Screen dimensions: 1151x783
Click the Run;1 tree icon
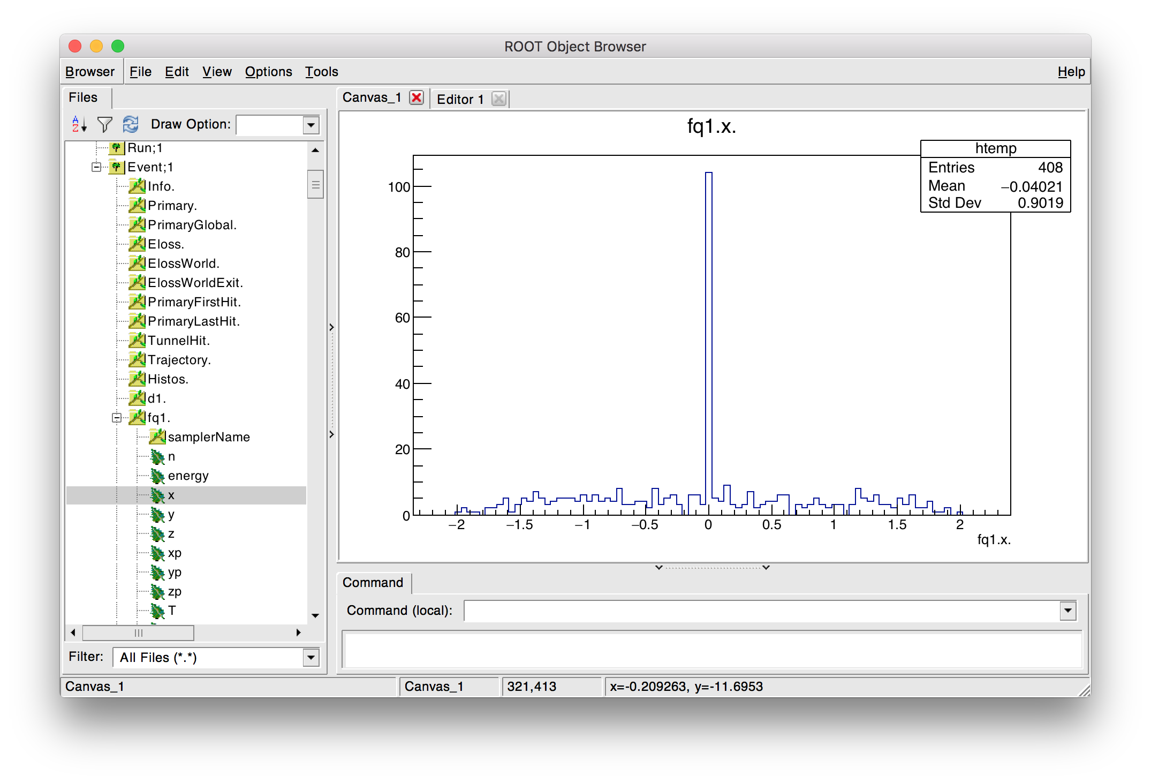click(117, 148)
